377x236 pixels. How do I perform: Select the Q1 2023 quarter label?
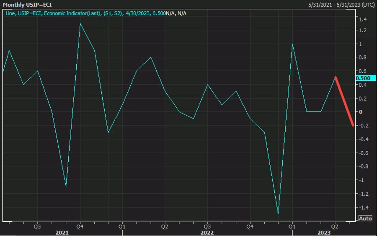pos(292,227)
